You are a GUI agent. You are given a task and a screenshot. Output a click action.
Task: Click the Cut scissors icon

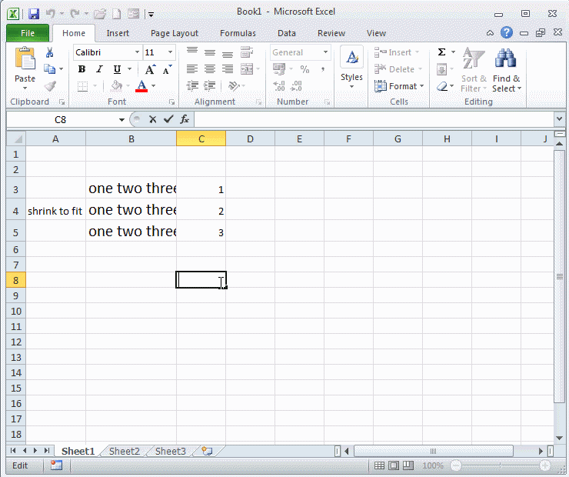50,52
